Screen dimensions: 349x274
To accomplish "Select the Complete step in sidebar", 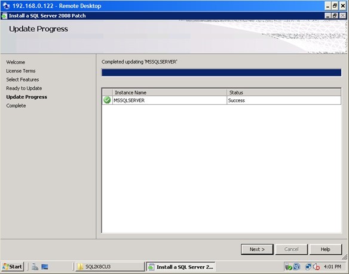I will (16, 105).
